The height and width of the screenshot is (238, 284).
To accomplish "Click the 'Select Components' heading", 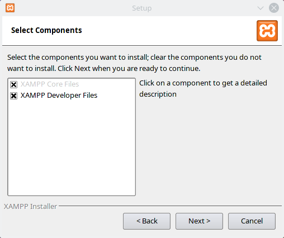I will (46, 30).
